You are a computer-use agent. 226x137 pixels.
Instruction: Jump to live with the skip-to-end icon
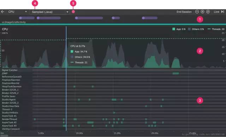coord(222,12)
